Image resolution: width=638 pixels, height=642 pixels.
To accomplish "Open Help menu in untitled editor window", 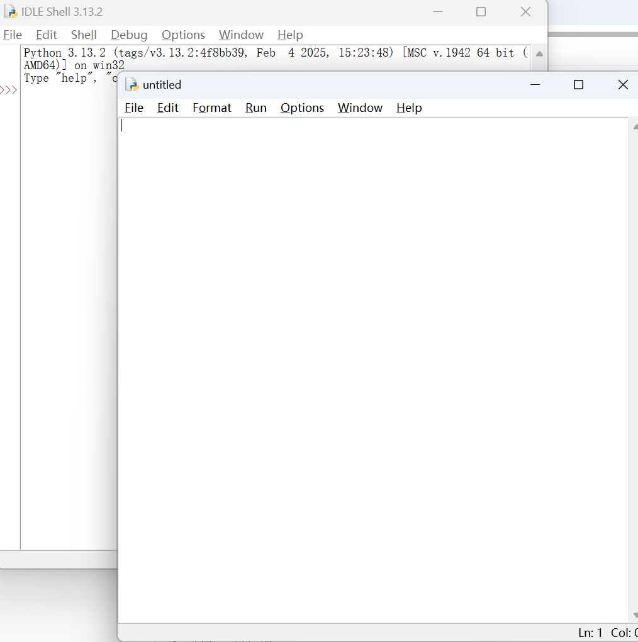I will [409, 108].
